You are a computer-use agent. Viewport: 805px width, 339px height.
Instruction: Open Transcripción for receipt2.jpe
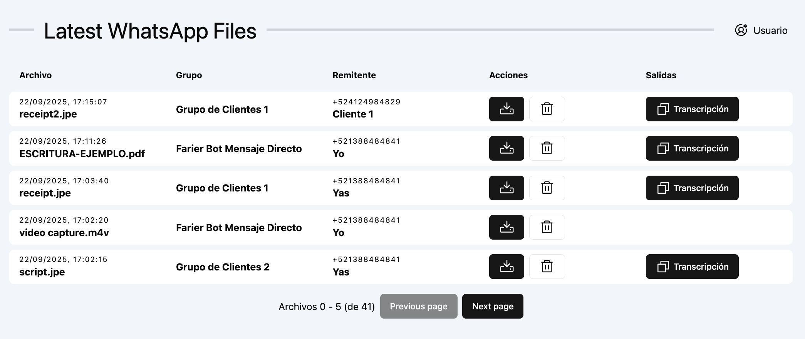coord(692,109)
